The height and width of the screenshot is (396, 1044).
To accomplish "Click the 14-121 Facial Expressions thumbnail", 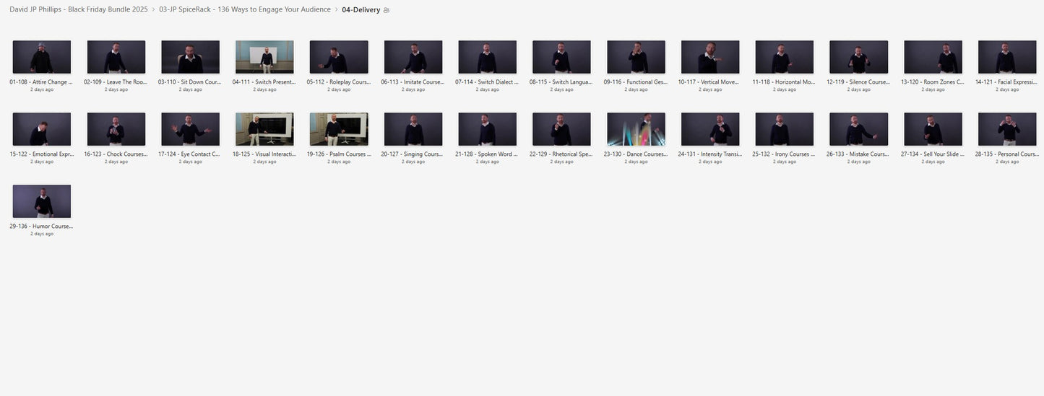I will 1007,57.
